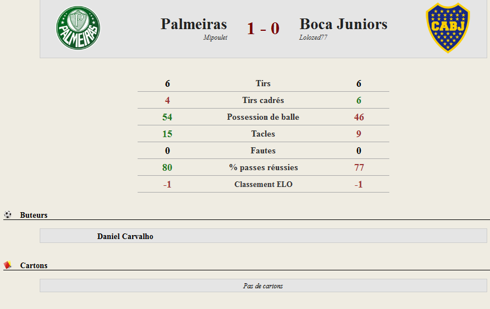Image resolution: width=490 pixels, height=309 pixels.
Task: Click Boca Juniors tackles value 9
Action: (359, 134)
